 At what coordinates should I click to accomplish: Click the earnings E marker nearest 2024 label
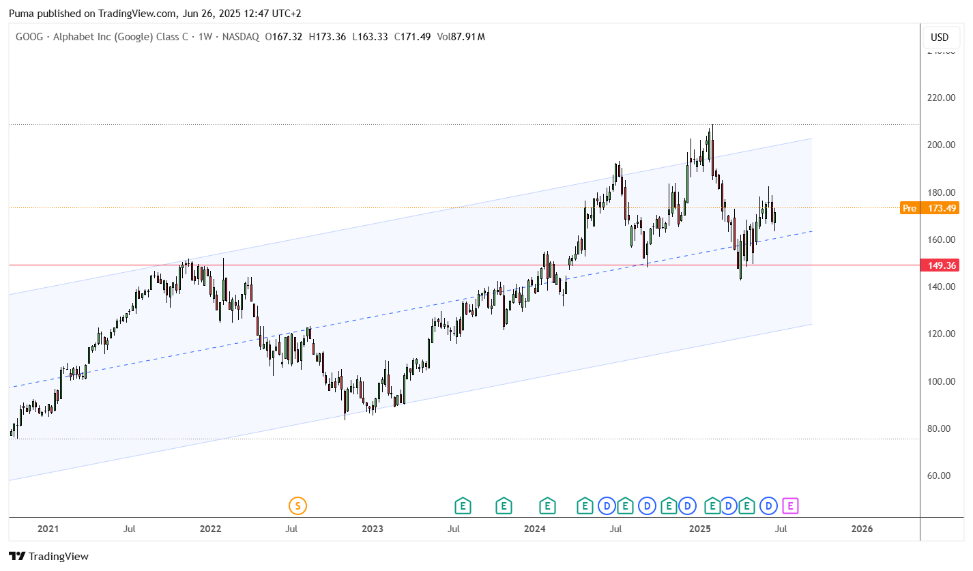click(x=547, y=506)
